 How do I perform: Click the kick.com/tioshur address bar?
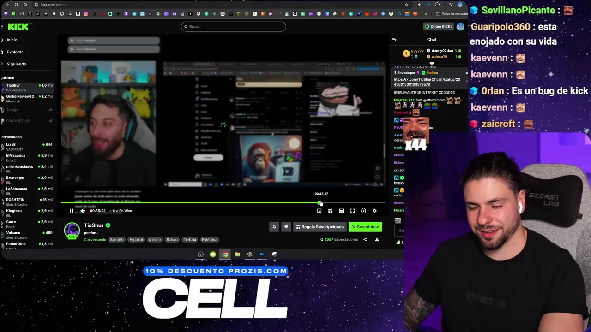click(x=222, y=5)
